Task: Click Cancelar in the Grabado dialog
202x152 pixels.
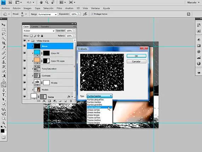Action: (136, 61)
